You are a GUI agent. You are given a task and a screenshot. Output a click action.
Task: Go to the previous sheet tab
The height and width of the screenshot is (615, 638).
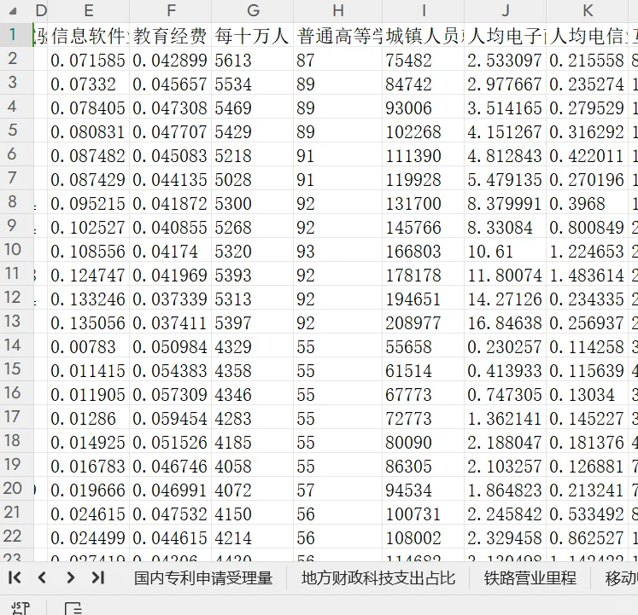coord(42,577)
